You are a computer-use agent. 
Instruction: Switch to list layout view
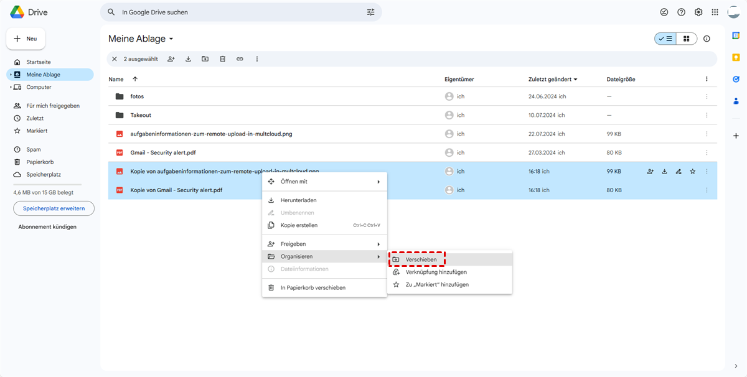(x=665, y=39)
